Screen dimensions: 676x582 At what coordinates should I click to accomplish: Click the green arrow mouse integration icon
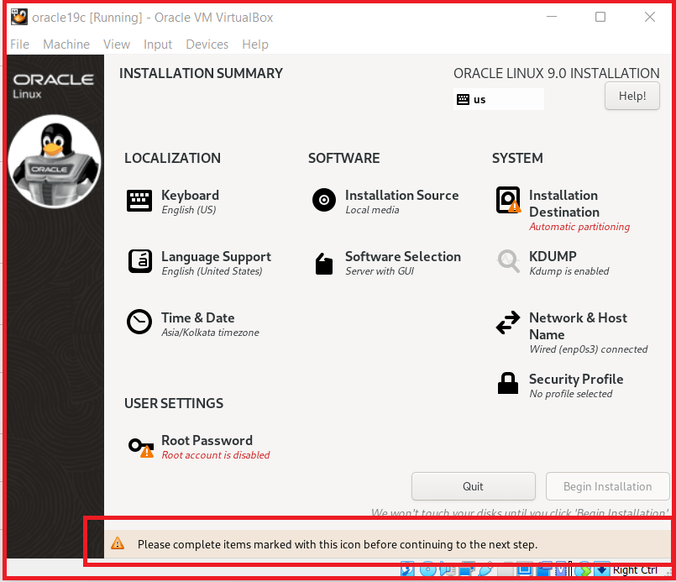(584, 570)
